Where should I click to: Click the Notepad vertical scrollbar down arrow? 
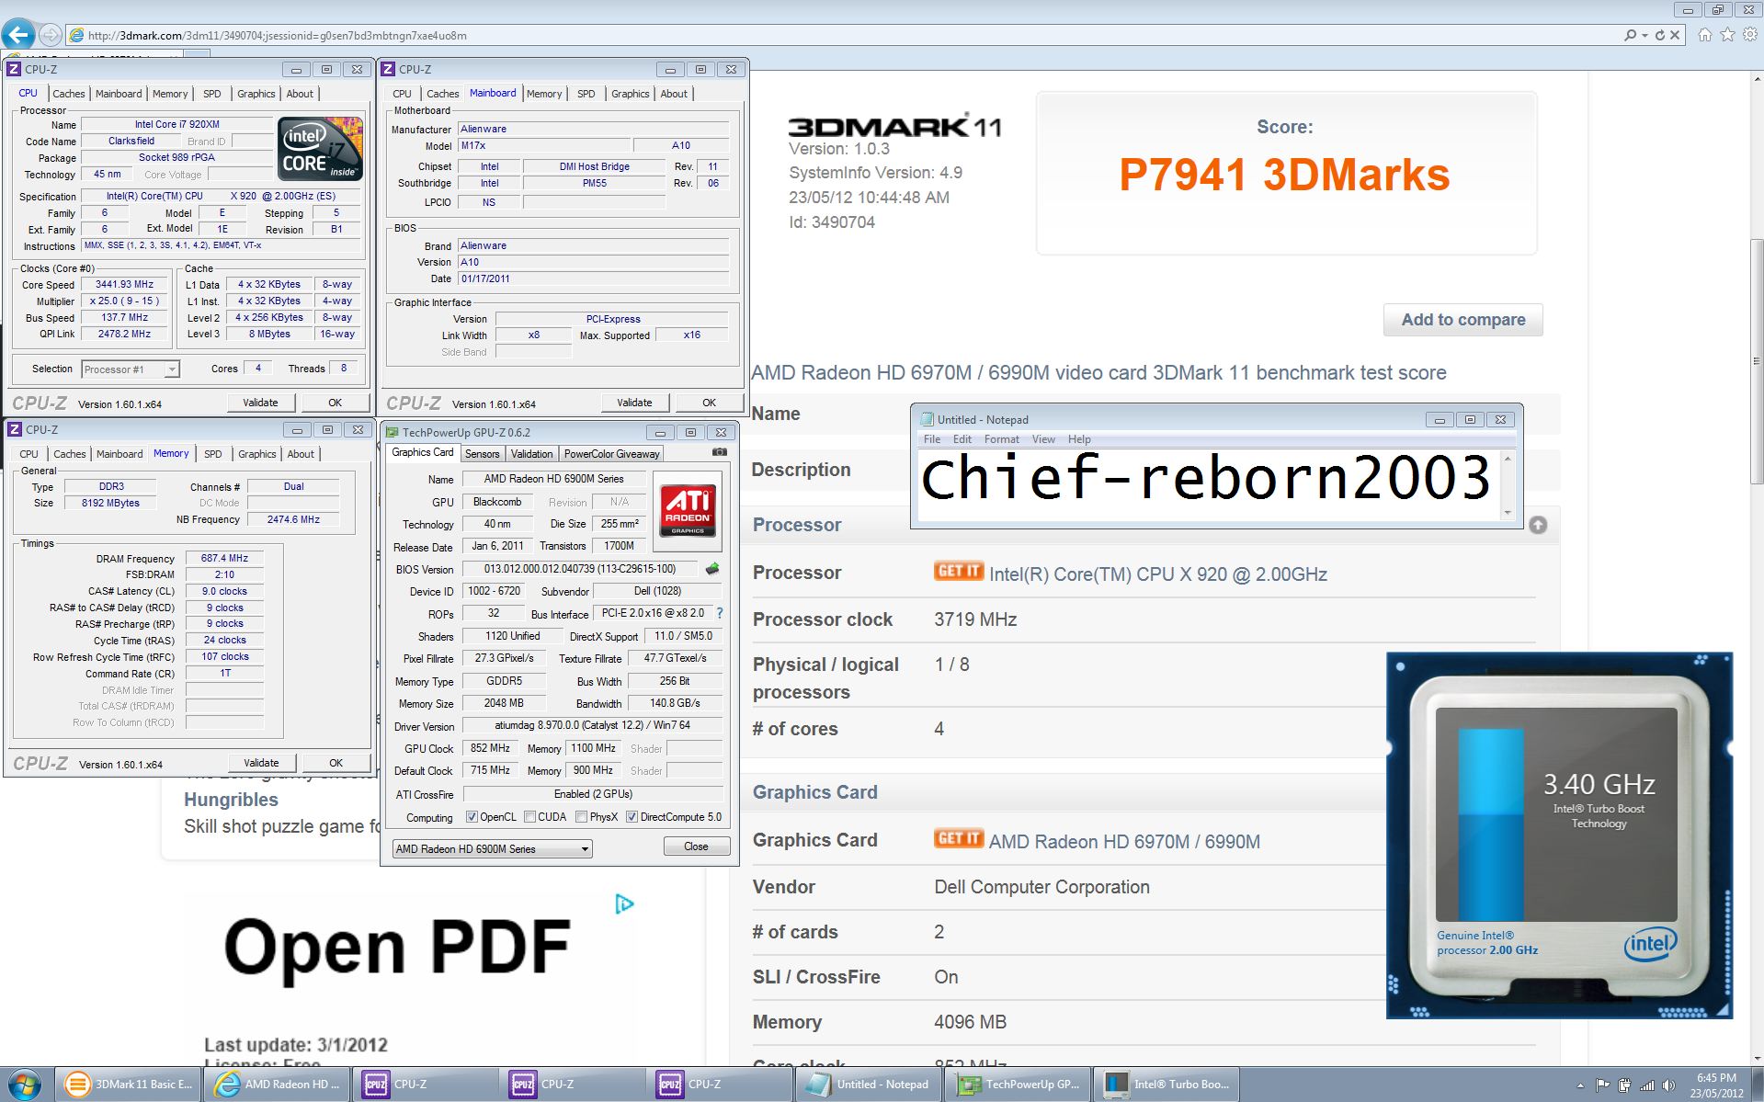click(x=1507, y=513)
